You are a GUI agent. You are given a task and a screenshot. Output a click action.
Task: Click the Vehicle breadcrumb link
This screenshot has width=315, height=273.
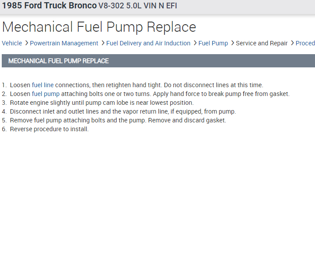click(x=12, y=43)
